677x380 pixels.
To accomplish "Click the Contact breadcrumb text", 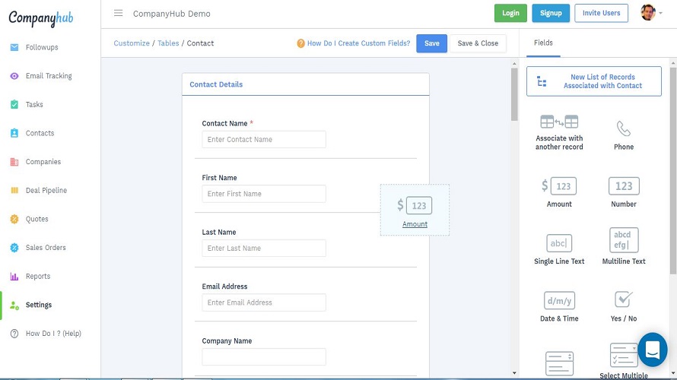I will point(200,43).
